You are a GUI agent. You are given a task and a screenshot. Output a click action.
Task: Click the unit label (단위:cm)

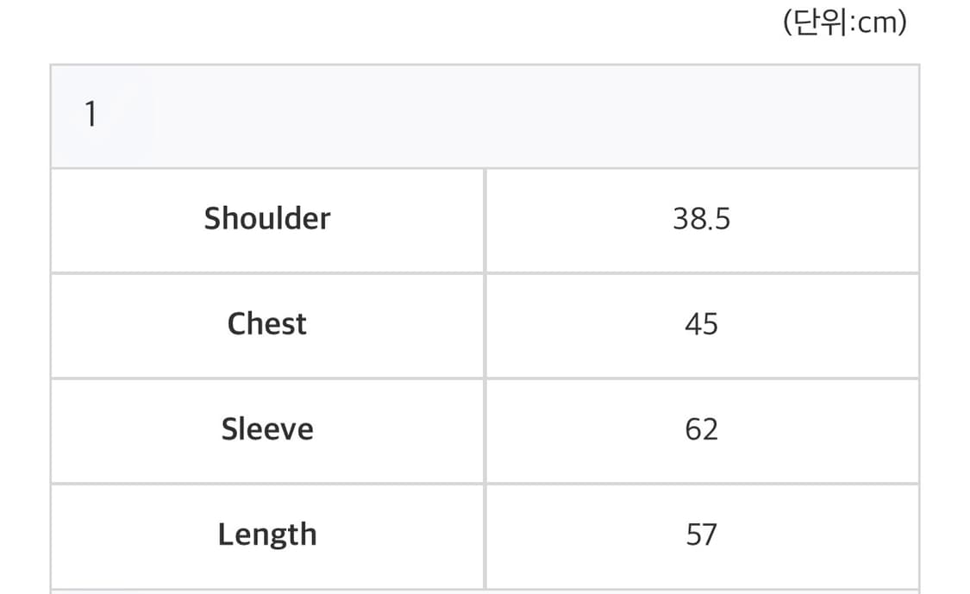[844, 23]
